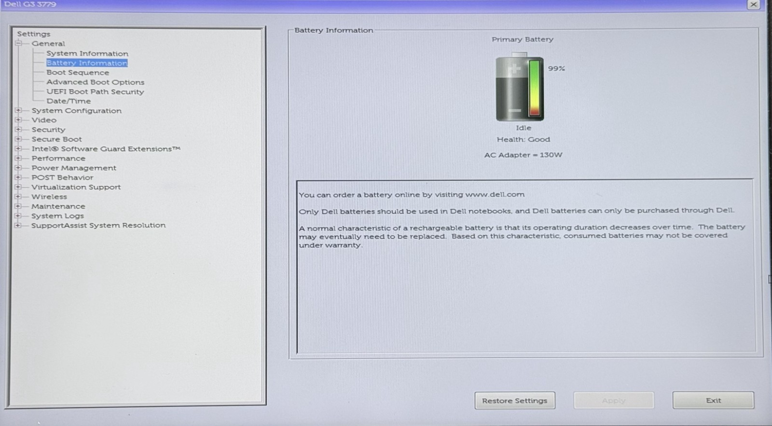Select the Secure Boot label

pos(56,139)
